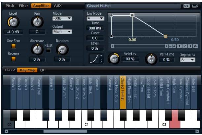
Task: Open the AUX tab
Action: pos(58,6)
